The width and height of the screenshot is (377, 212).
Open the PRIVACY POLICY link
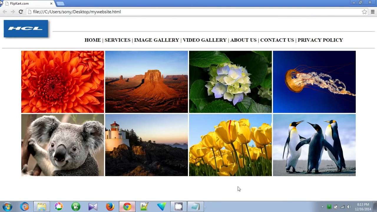320,40
